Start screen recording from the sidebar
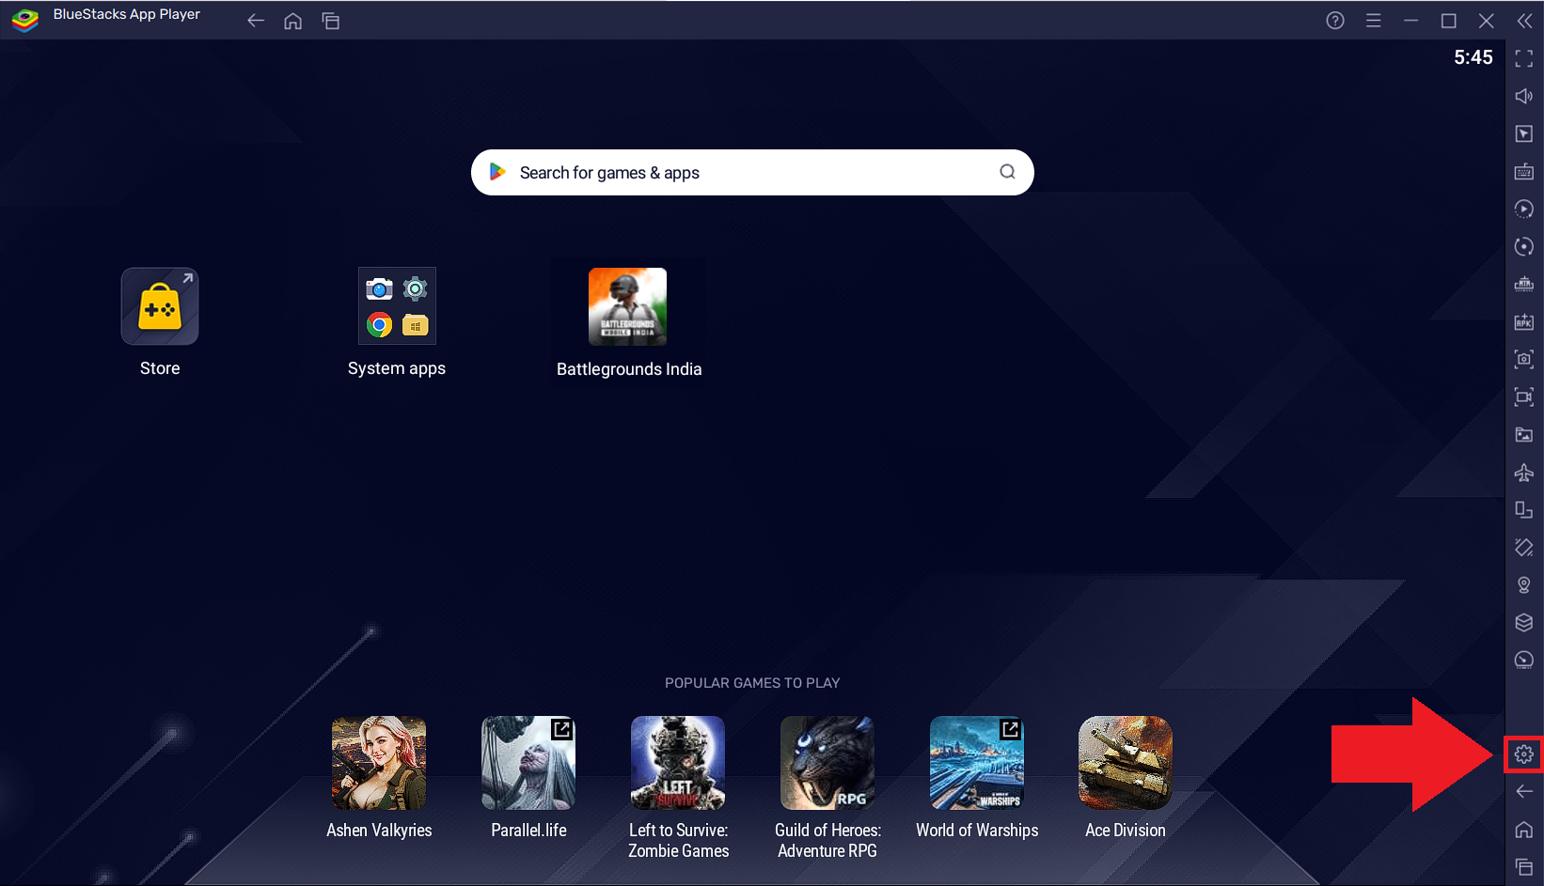Screen dimensions: 1544x886 click(x=1524, y=396)
